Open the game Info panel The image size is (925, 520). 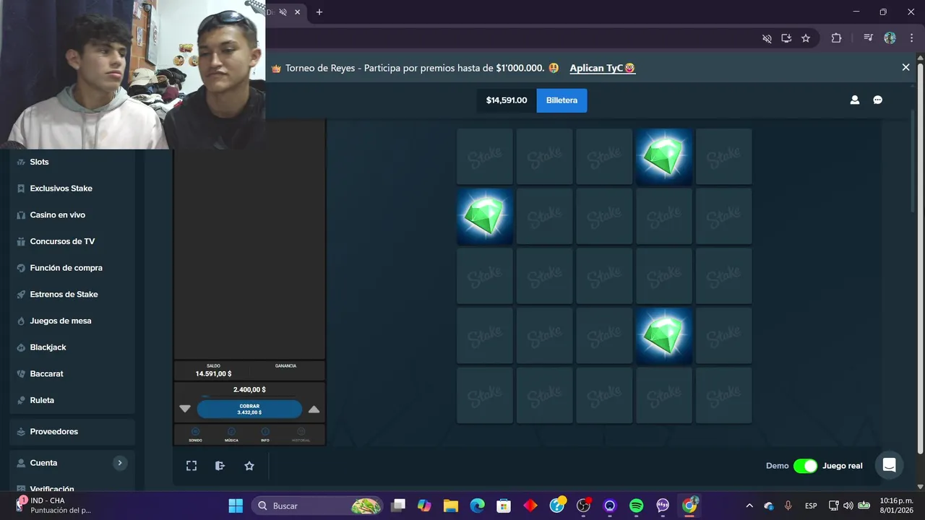click(265, 434)
